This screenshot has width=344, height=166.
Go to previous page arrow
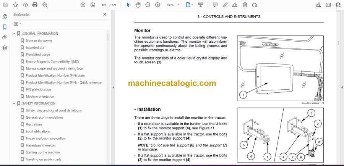[x=83, y=5]
